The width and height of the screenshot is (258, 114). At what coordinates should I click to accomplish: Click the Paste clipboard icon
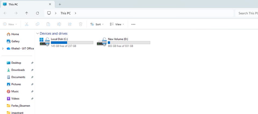click(48, 24)
